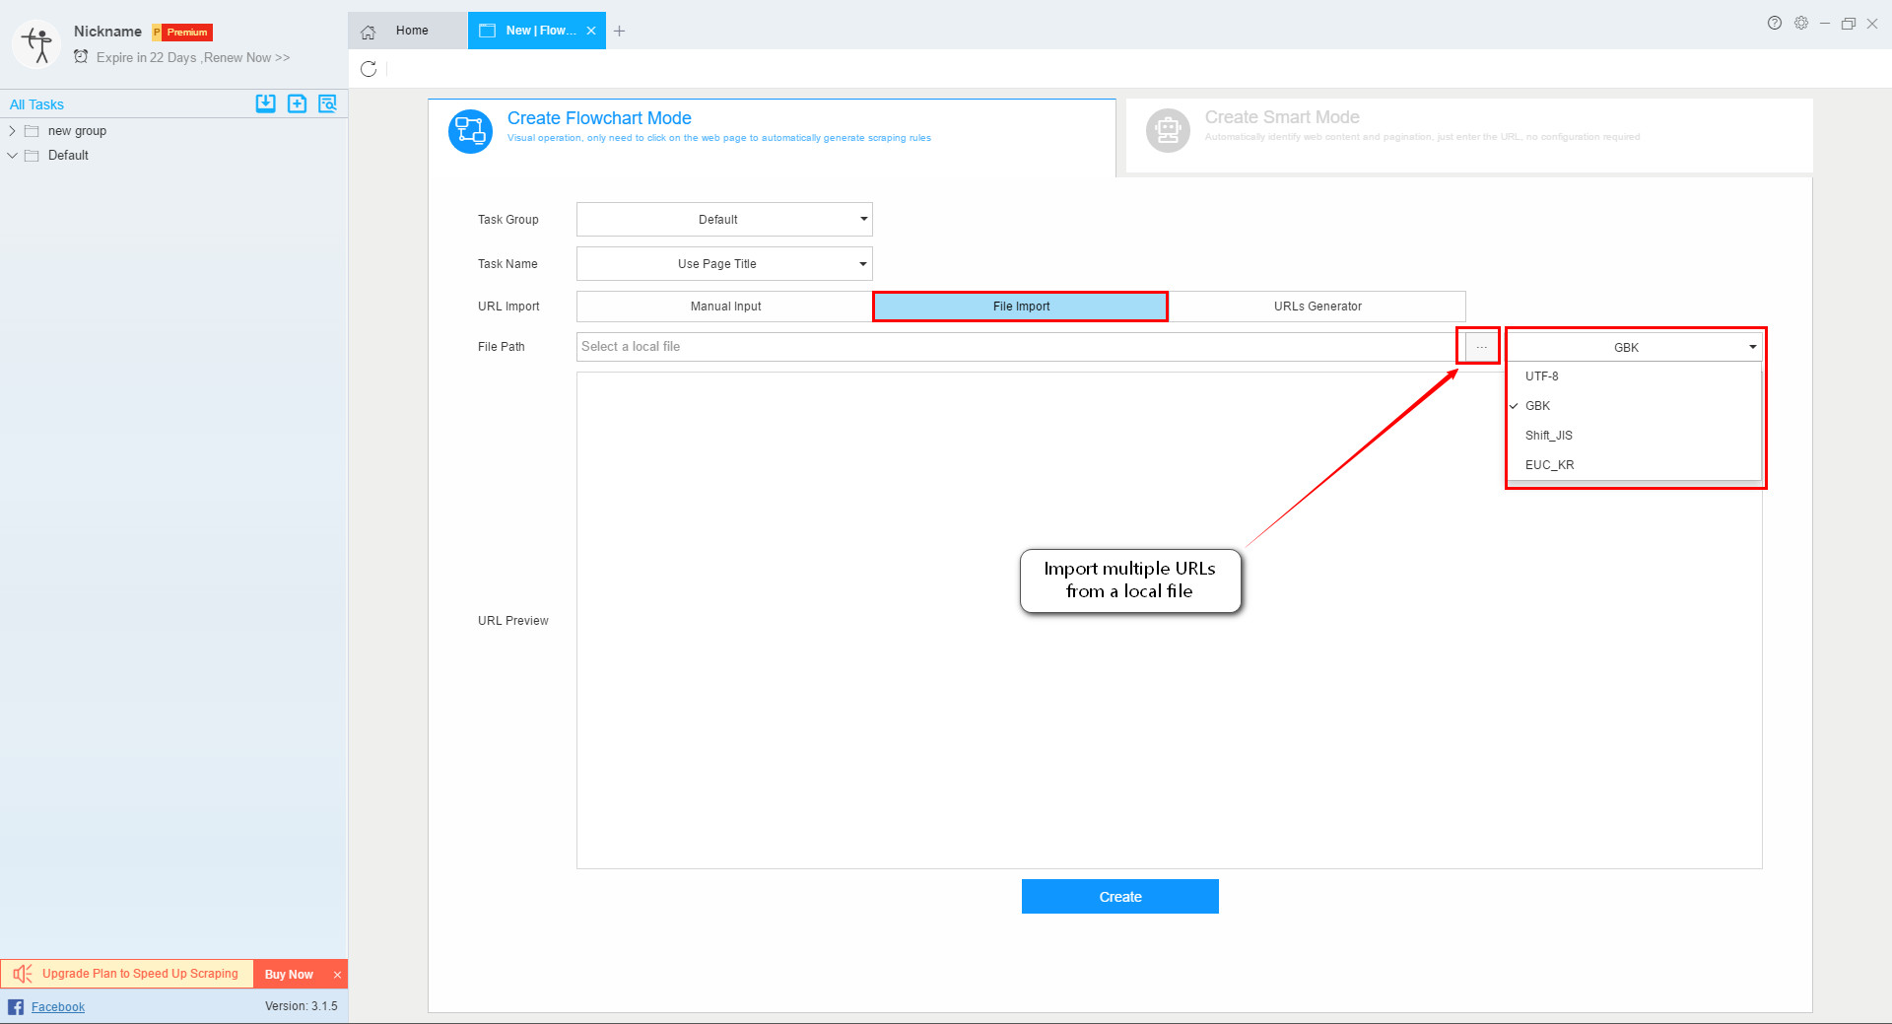Select UTF-8 encoding from the list
This screenshot has height=1024, width=1892.
coord(1540,375)
